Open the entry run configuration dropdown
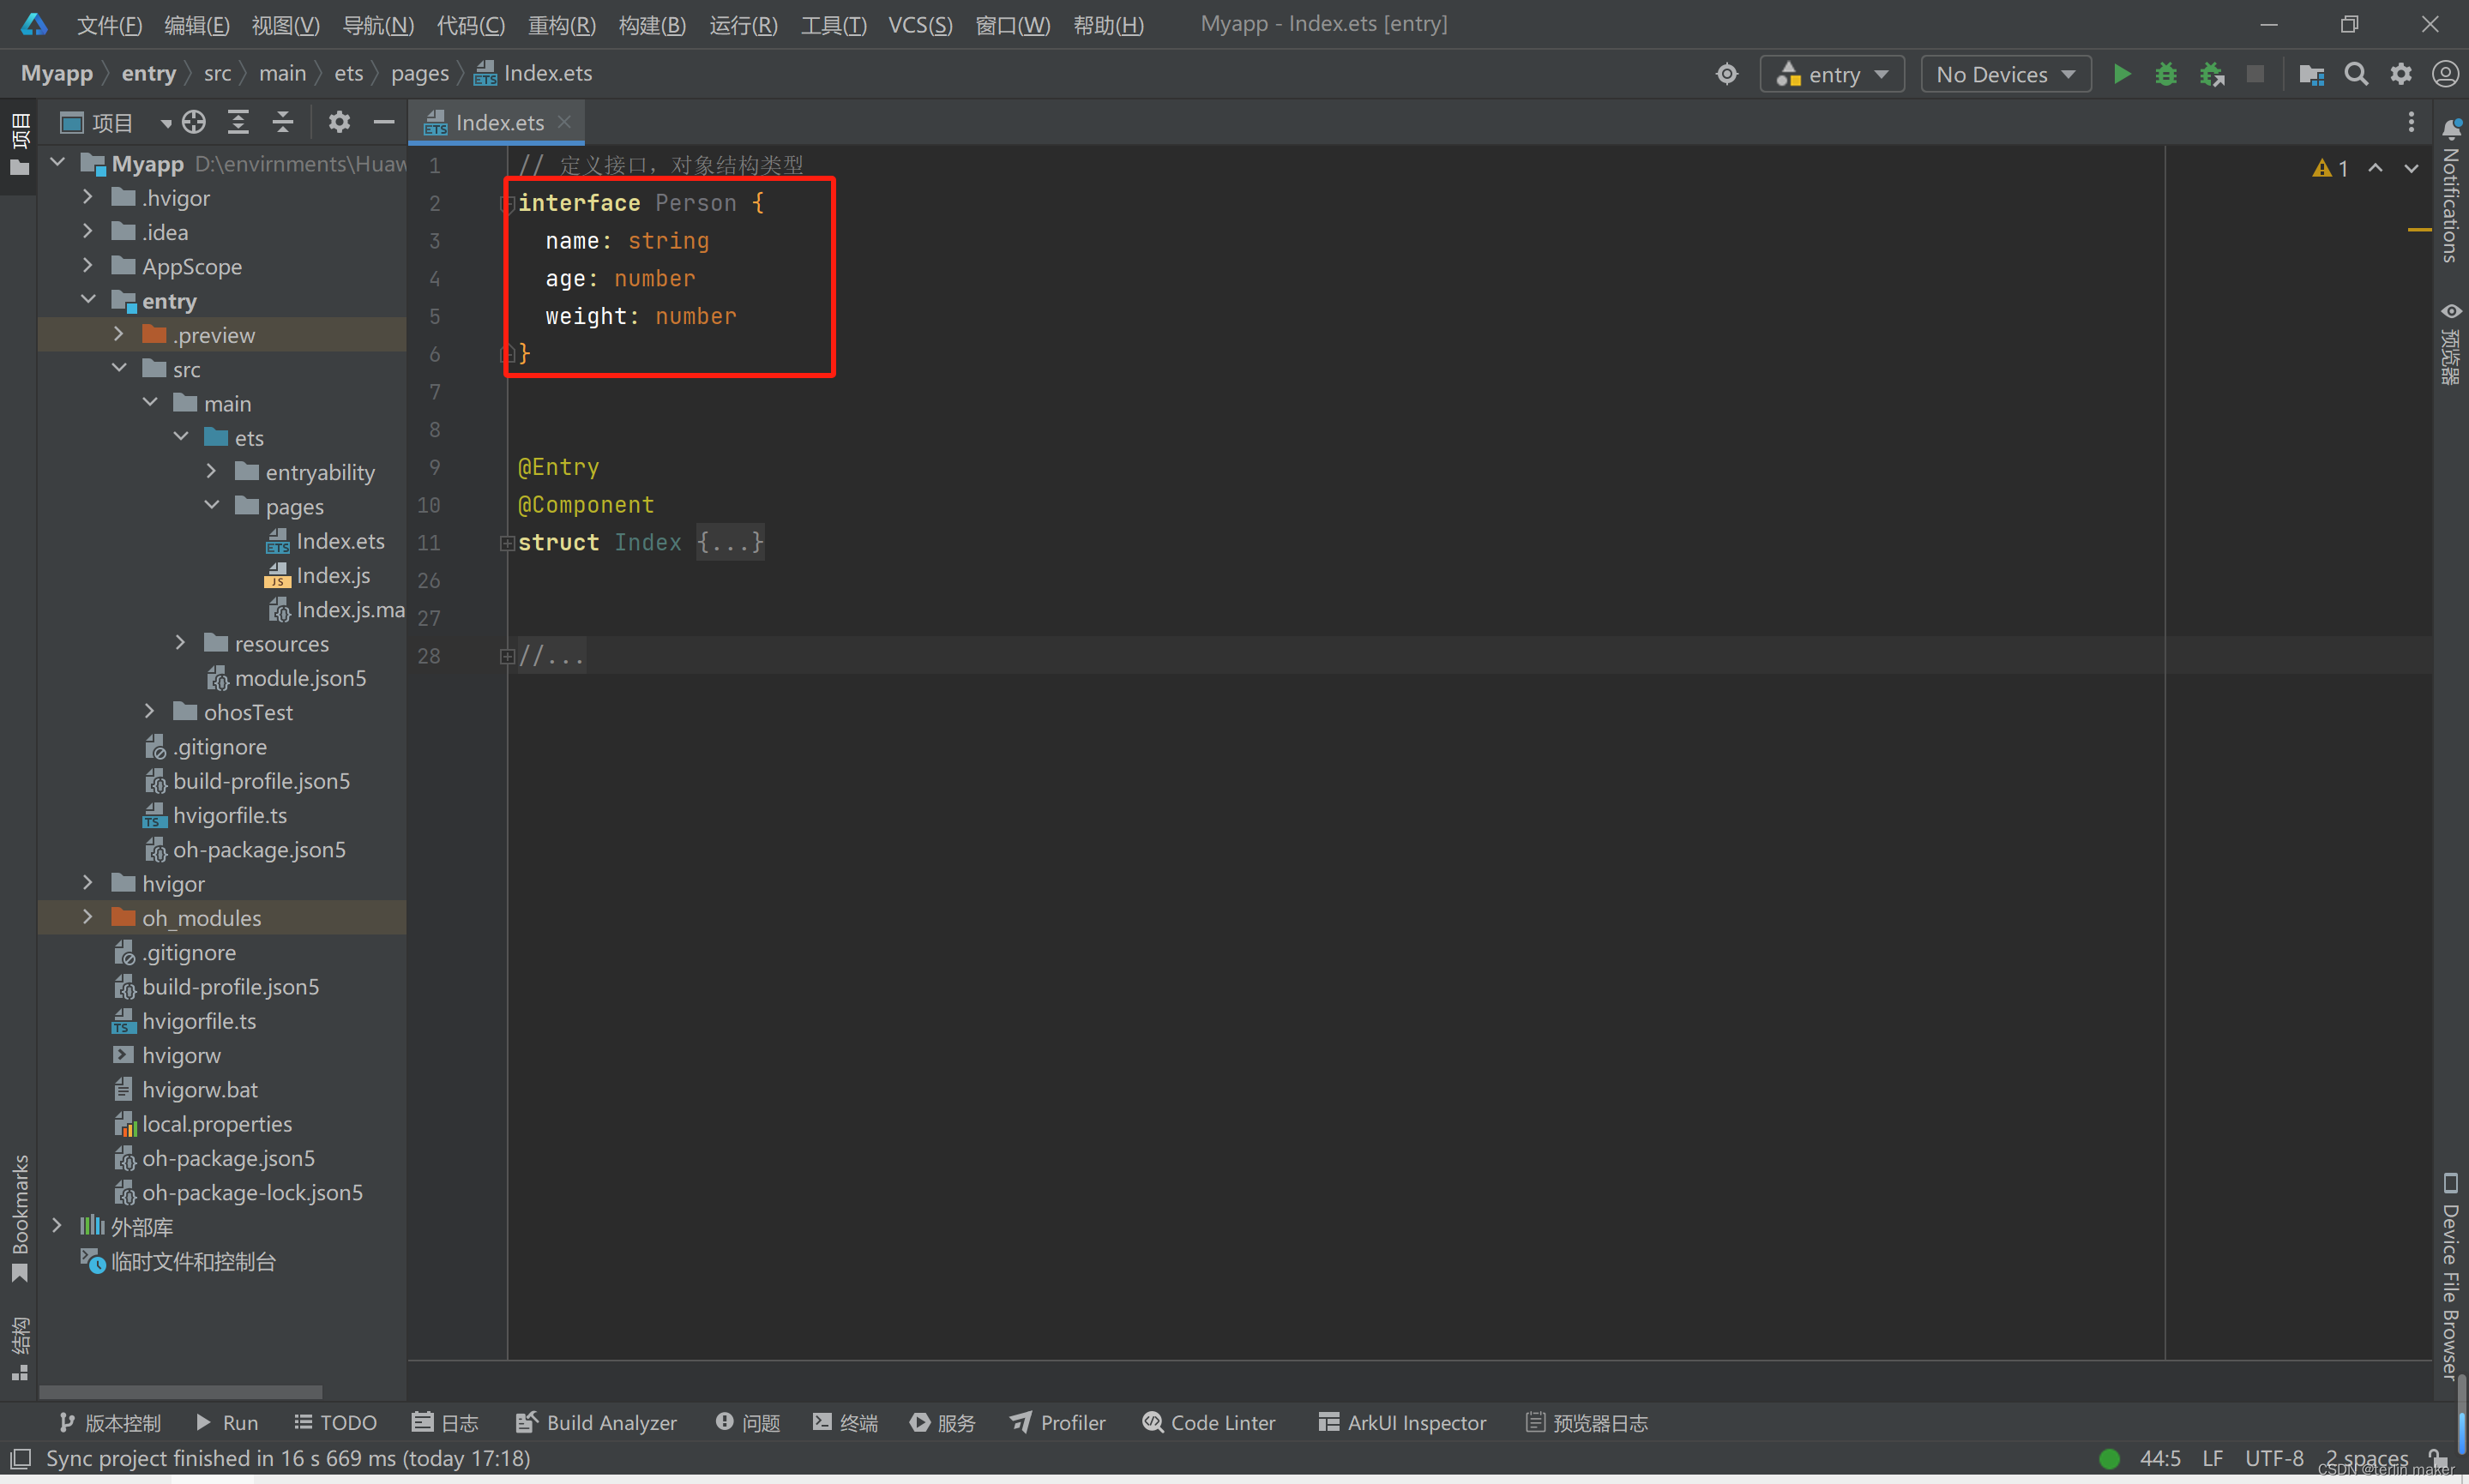Viewport: 2469px width, 1484px height. point(1833,73)
